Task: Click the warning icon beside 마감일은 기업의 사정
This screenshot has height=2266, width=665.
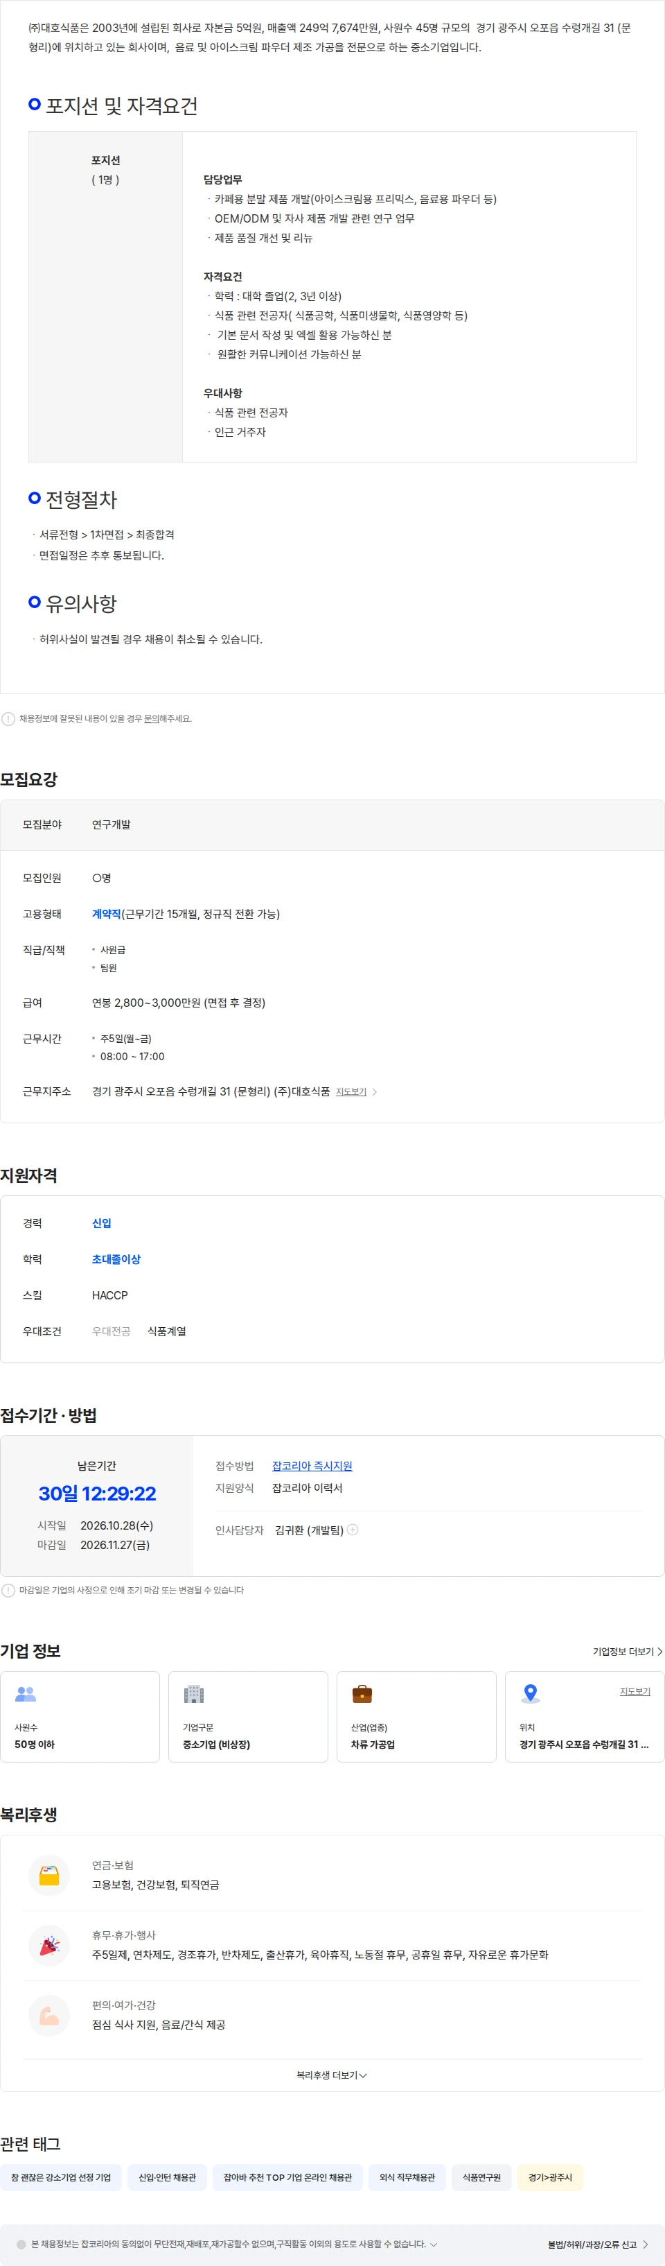Action: (8, 1591)
